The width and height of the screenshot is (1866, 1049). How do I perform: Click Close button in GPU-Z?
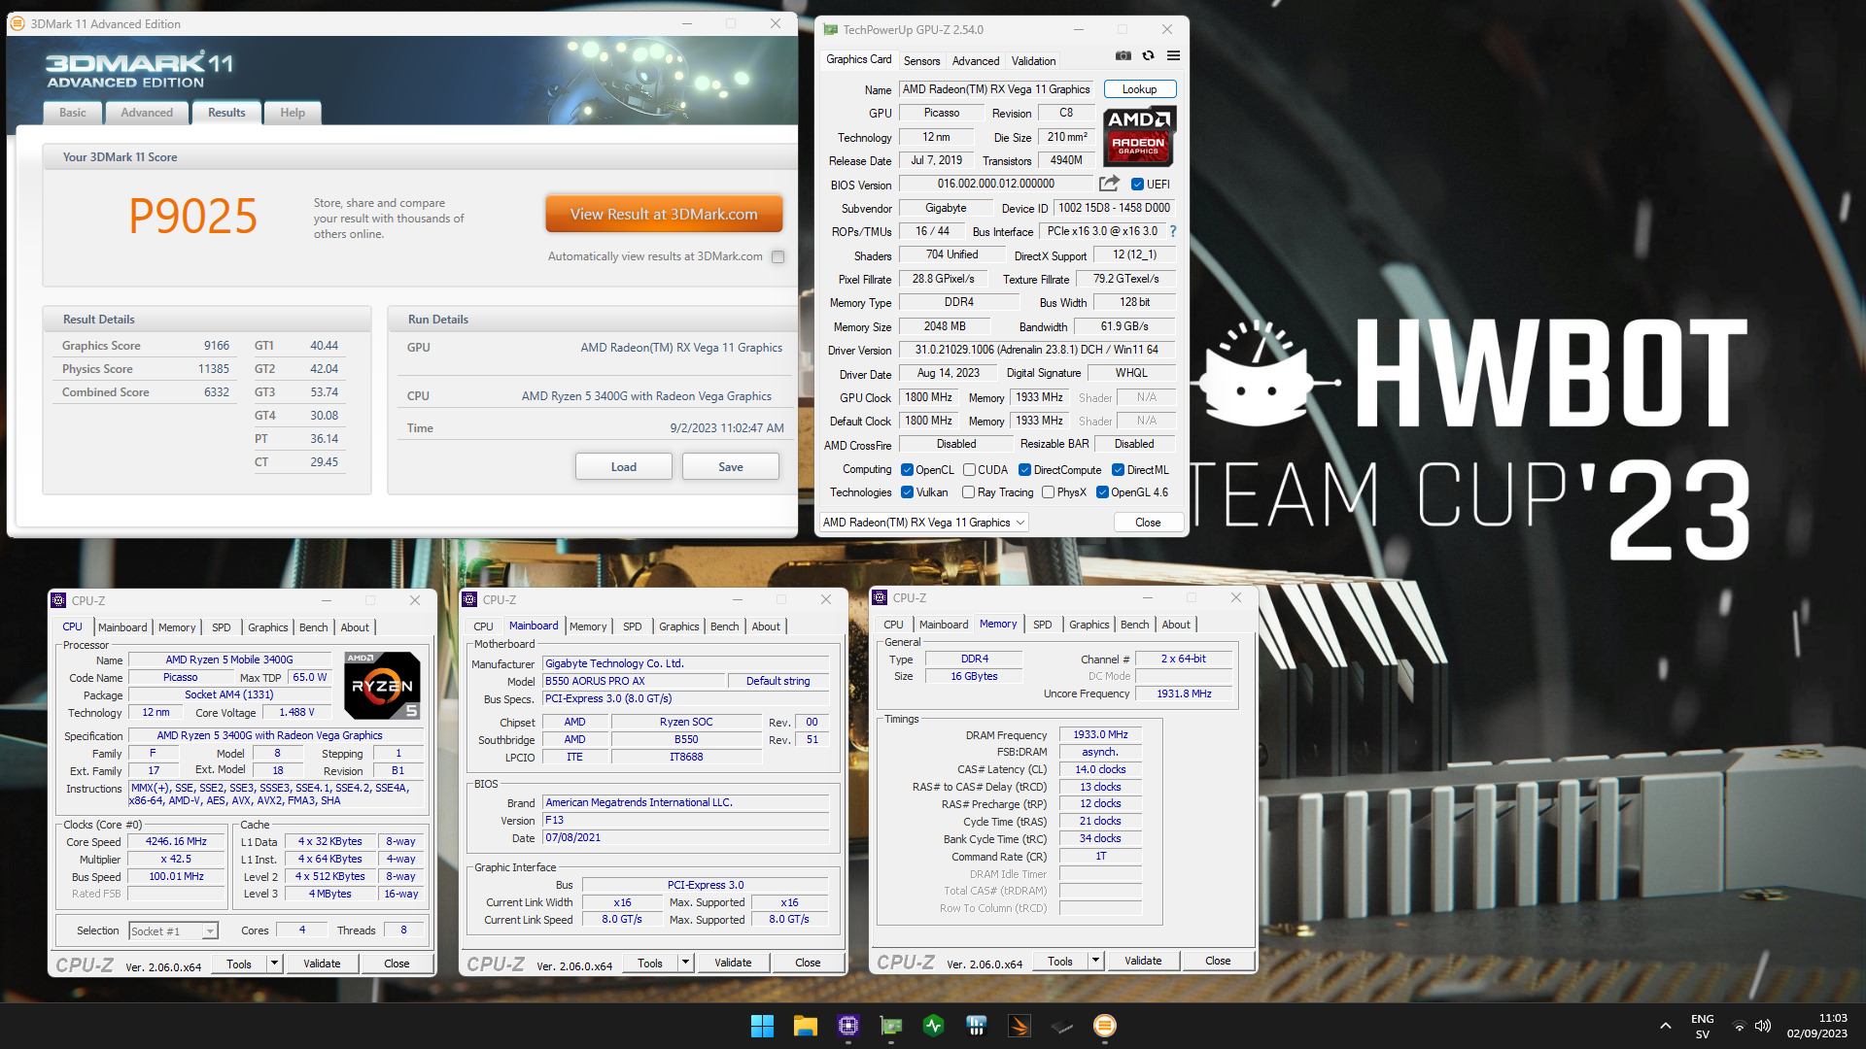pos(1148,523)
